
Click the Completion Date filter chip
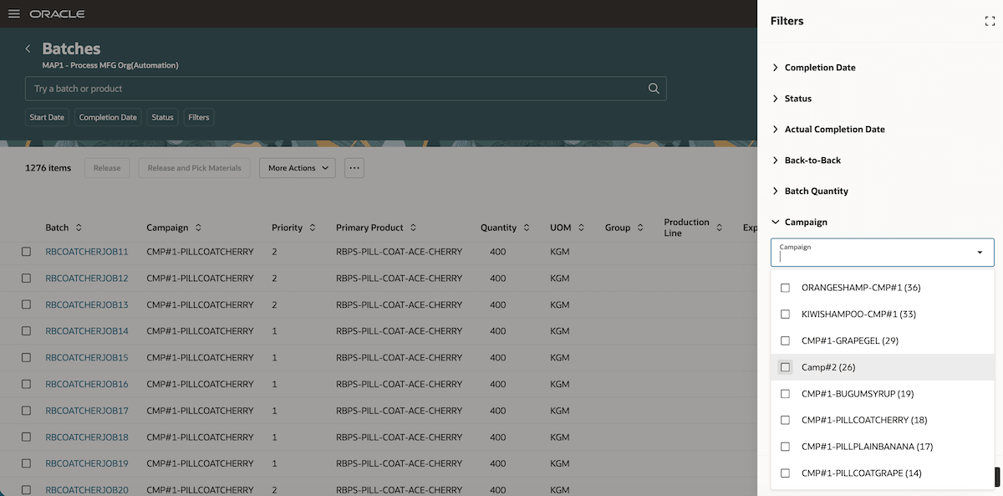pos(108,118)
